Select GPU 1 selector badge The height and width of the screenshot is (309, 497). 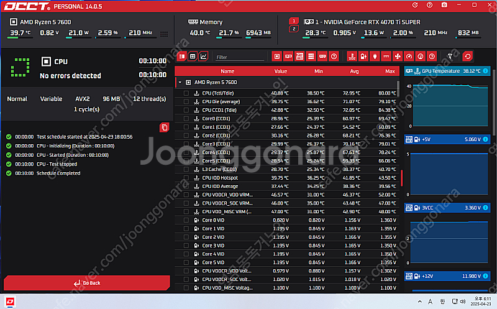(x=294, y=21)
